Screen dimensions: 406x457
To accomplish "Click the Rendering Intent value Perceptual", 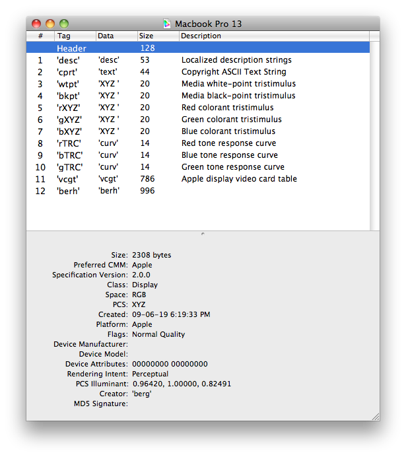I will (x=150, y=374).
